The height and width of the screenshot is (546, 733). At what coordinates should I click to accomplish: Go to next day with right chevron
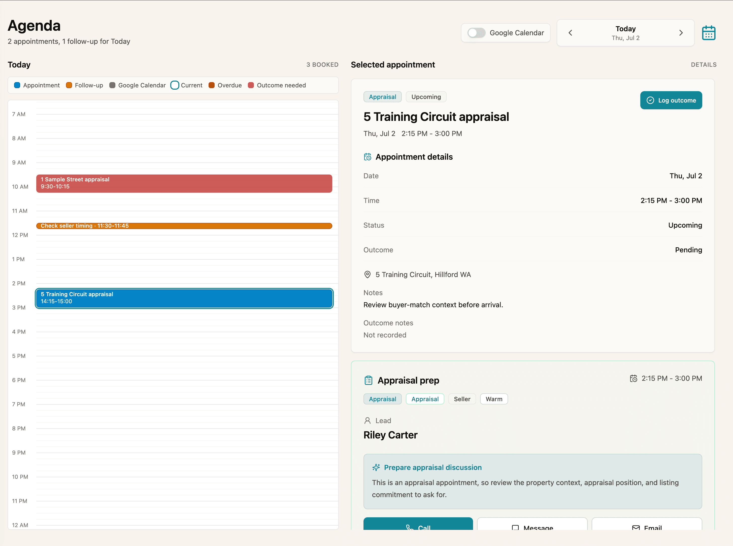coord(681,33)
